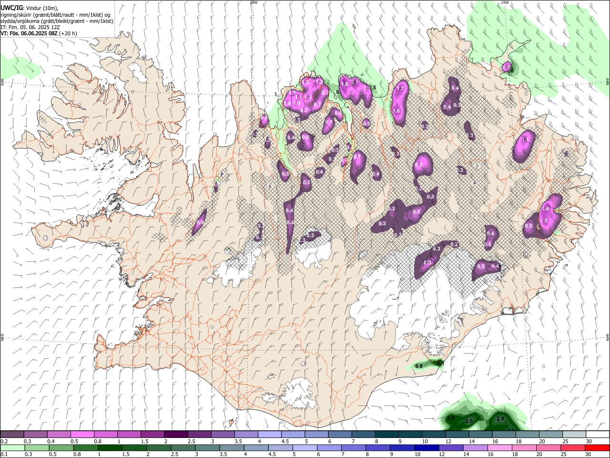
Task: Select the '4.5' label in upper legend row
Action: tap(285, 441)
